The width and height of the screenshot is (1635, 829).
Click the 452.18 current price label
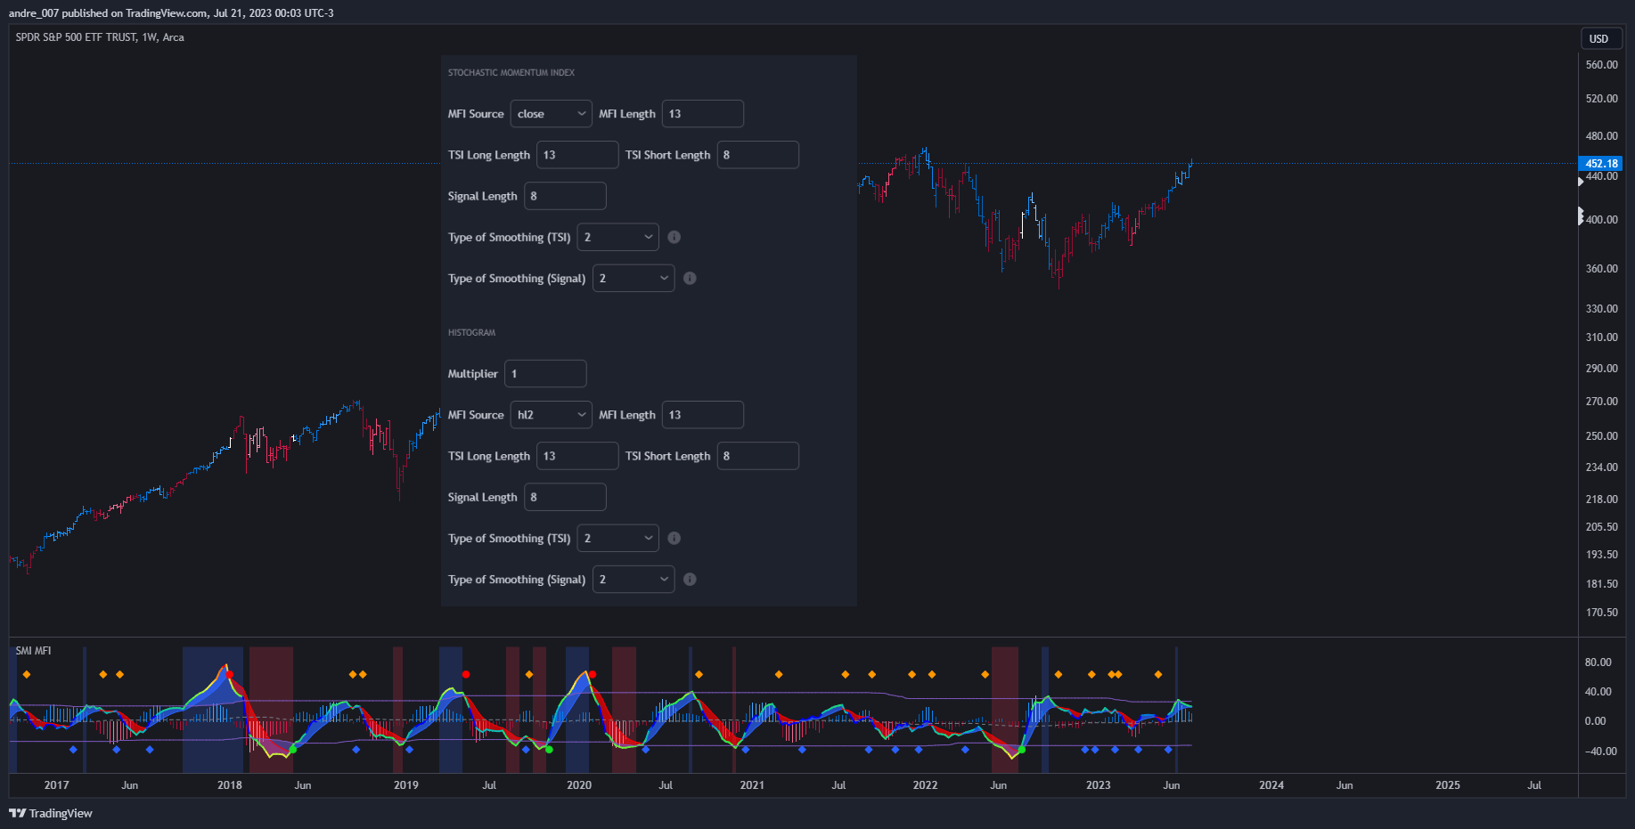pos(1600,163)
